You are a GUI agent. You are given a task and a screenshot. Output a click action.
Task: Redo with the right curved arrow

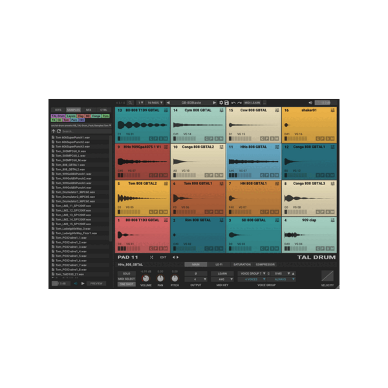239,103
